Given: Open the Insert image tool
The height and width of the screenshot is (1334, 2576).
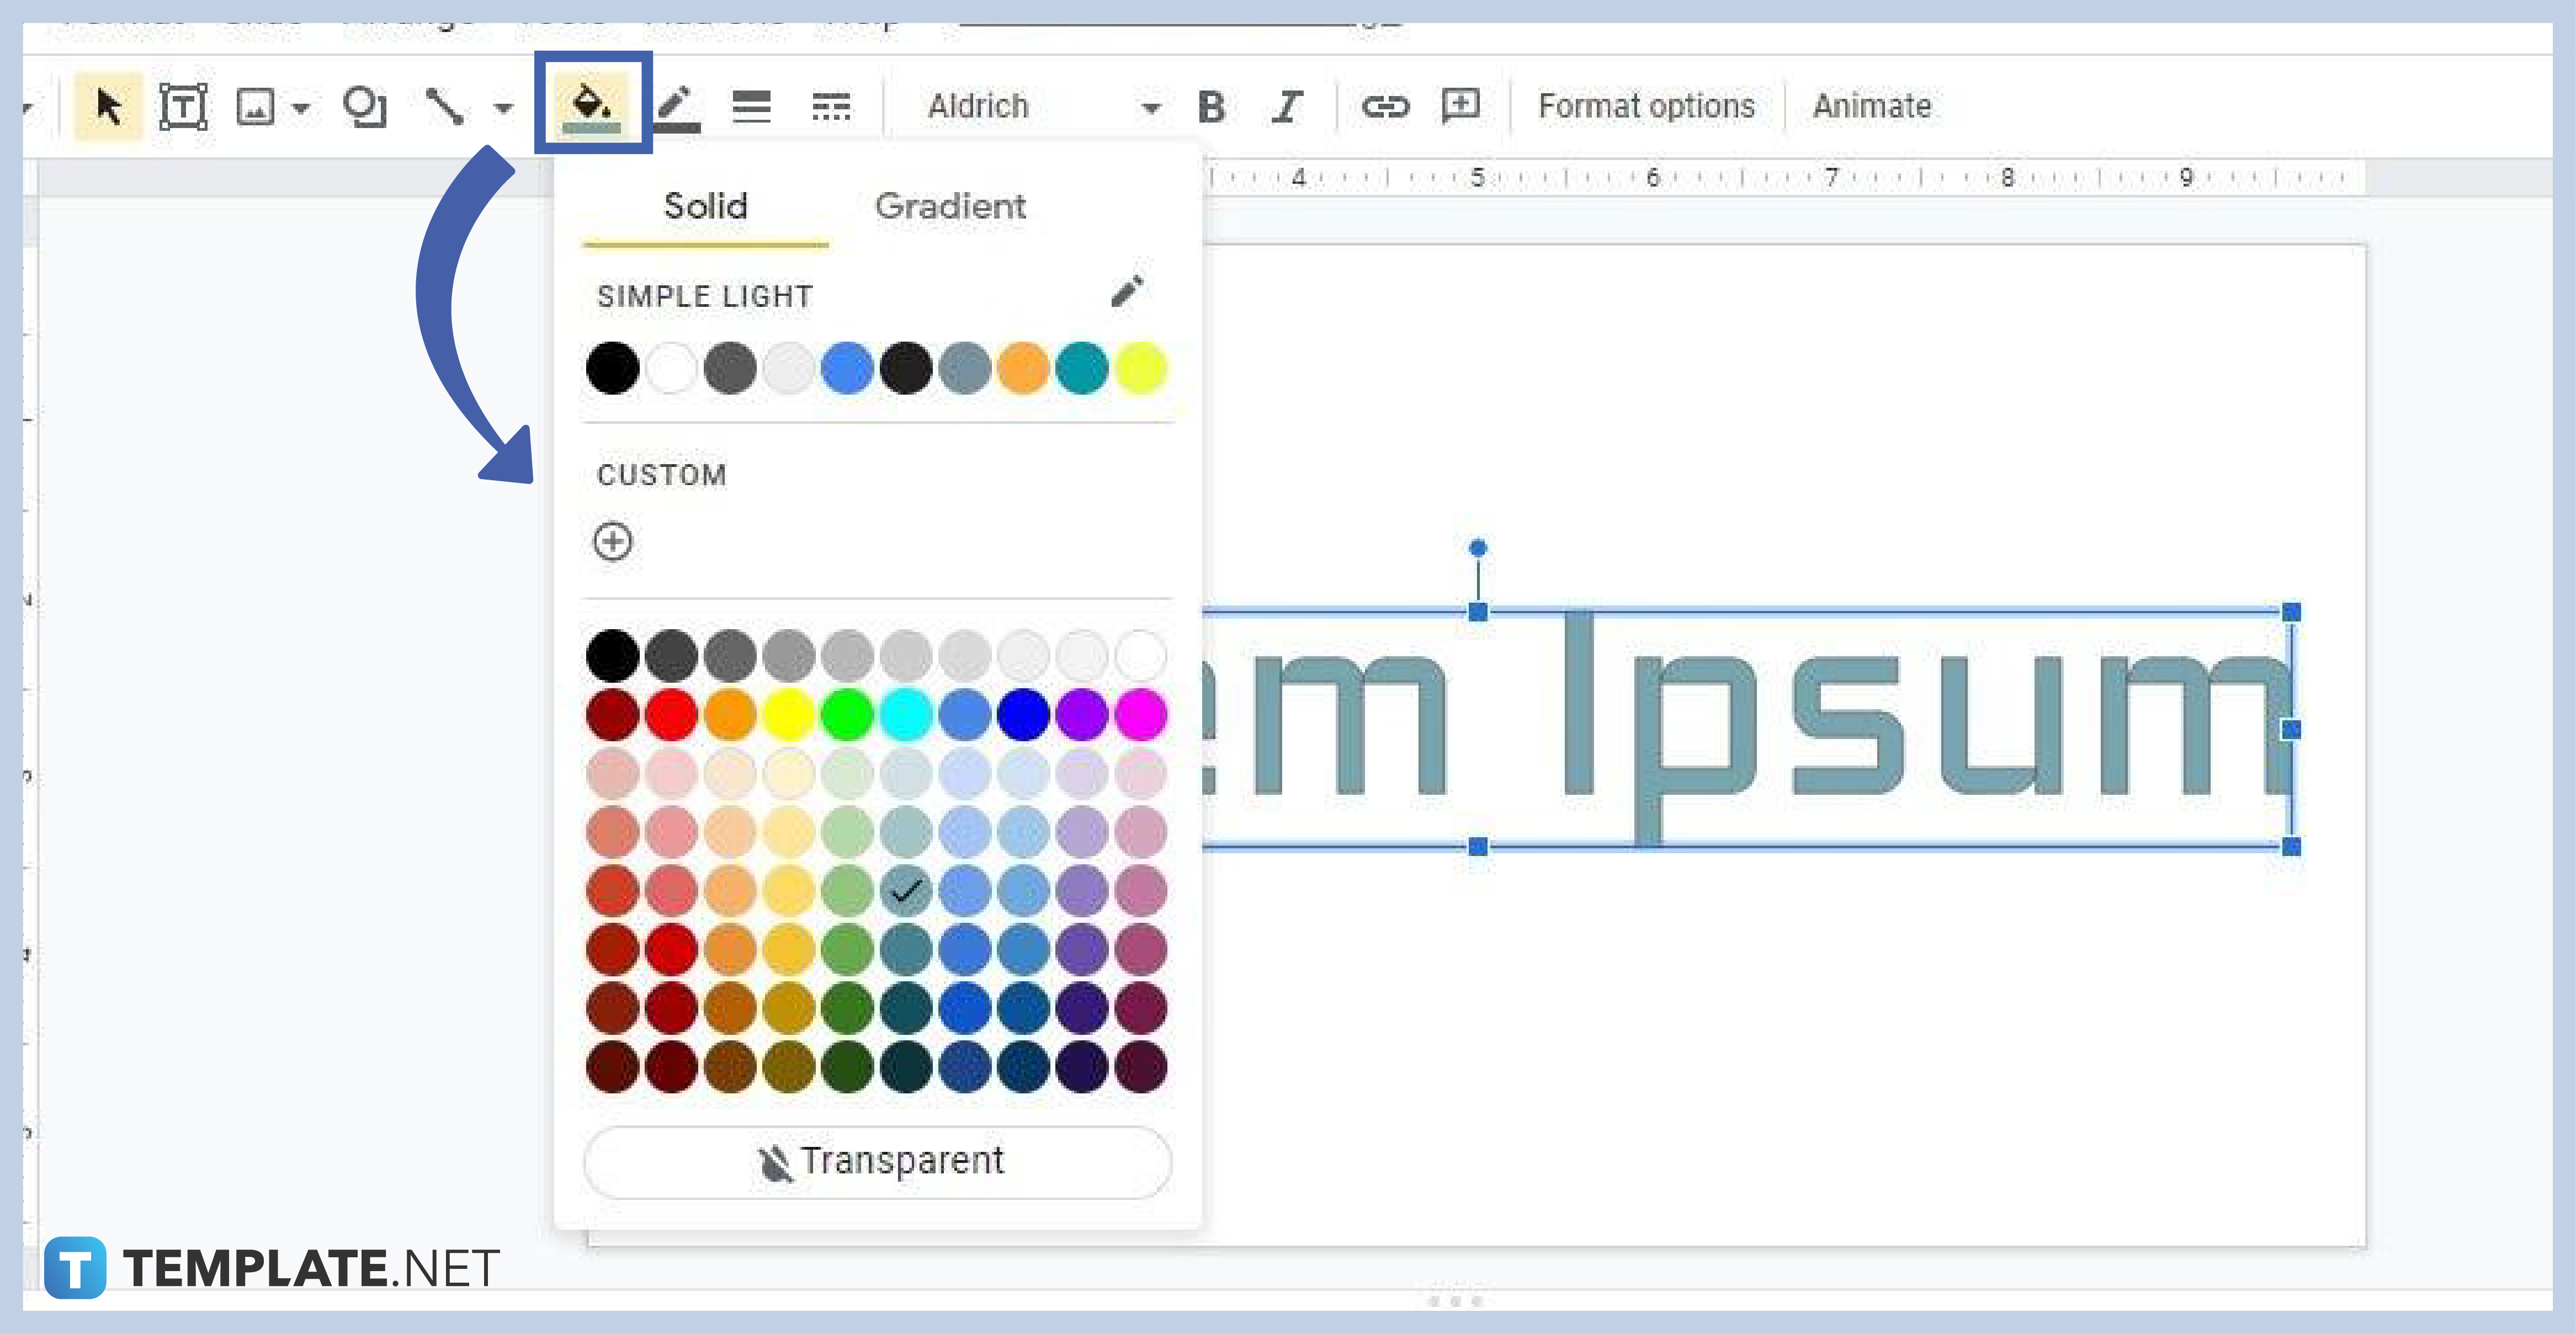Looking at the screenshot, I should (x=253, y=105).
